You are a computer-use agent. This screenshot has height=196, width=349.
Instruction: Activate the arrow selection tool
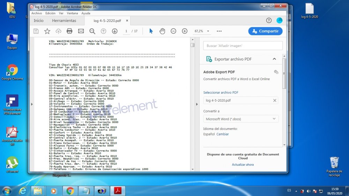[x=151, y=31]
